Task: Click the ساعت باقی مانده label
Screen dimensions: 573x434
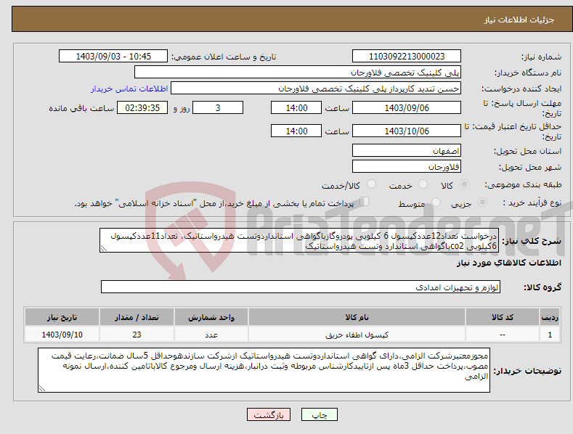Action: click(x=81, y=109)
